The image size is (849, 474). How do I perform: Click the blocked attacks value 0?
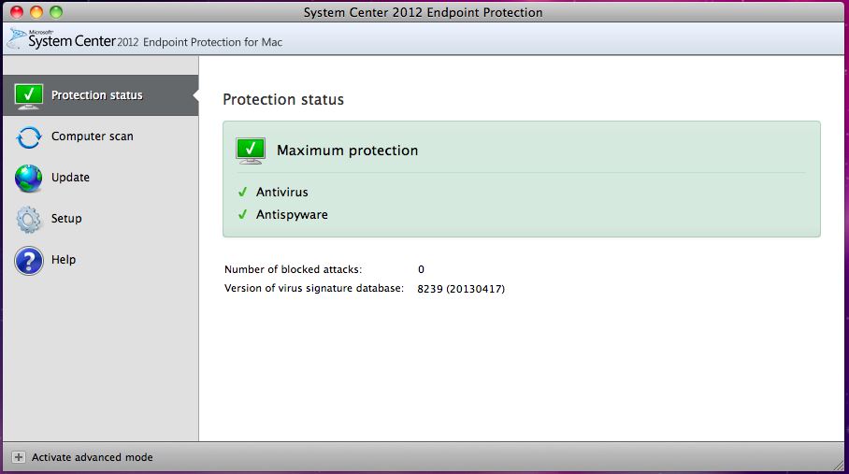(x=422, y=269)
